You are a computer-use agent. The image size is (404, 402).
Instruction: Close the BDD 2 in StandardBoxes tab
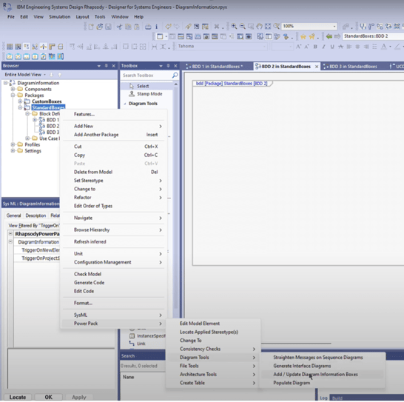317,67
